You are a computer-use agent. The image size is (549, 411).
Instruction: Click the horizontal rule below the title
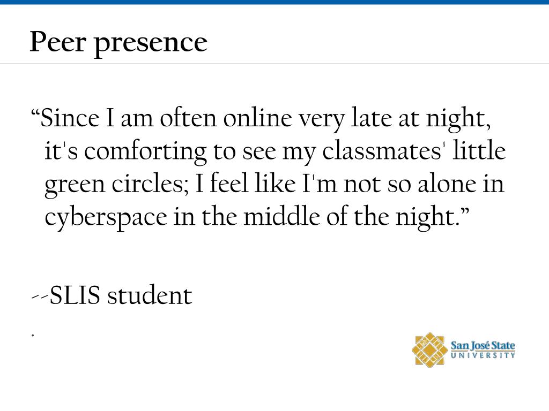(274, 64)
